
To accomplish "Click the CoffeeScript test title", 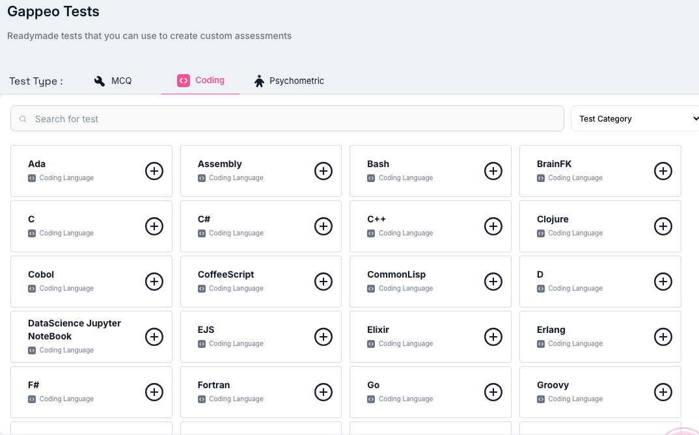I will pos(226,274).
